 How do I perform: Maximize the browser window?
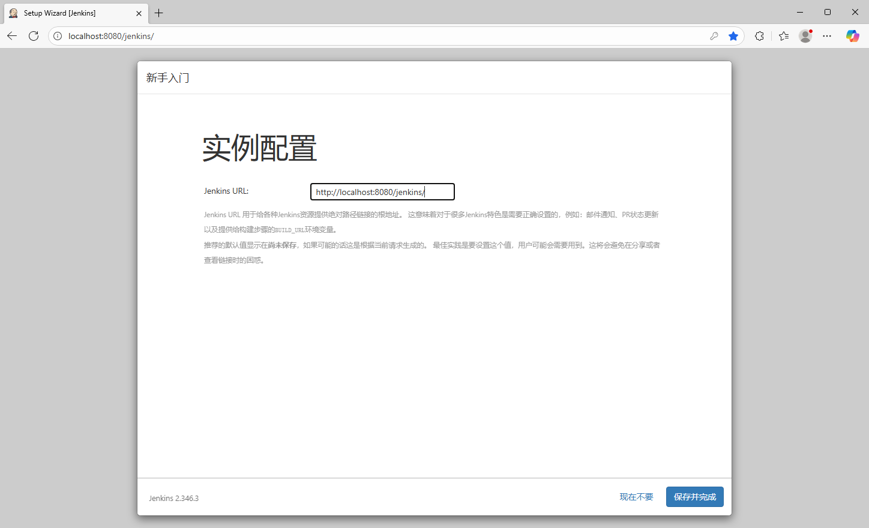click(x=828, y=12)
